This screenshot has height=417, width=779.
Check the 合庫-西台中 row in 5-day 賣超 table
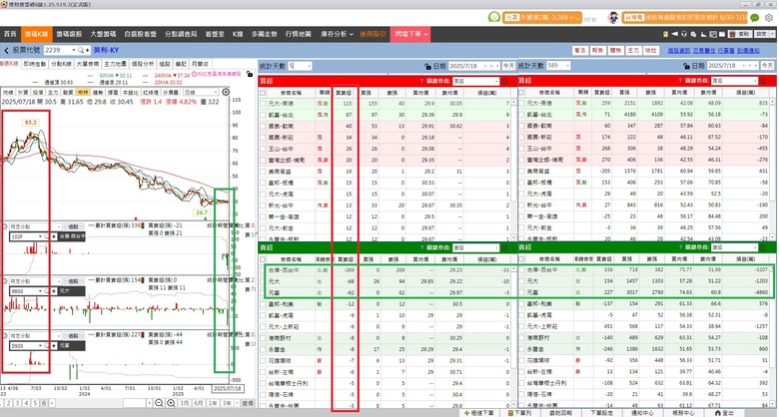[263, 270]
